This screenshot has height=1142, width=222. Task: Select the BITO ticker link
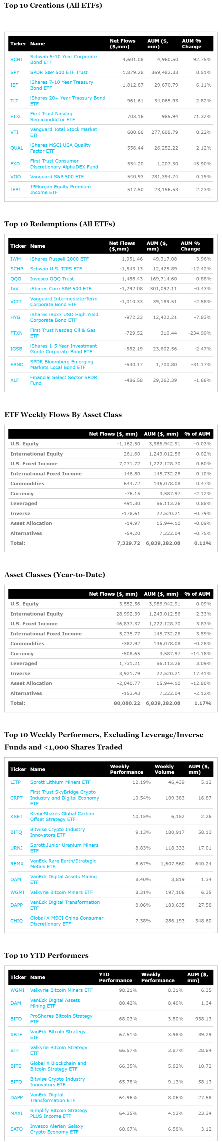point(16,1019)
